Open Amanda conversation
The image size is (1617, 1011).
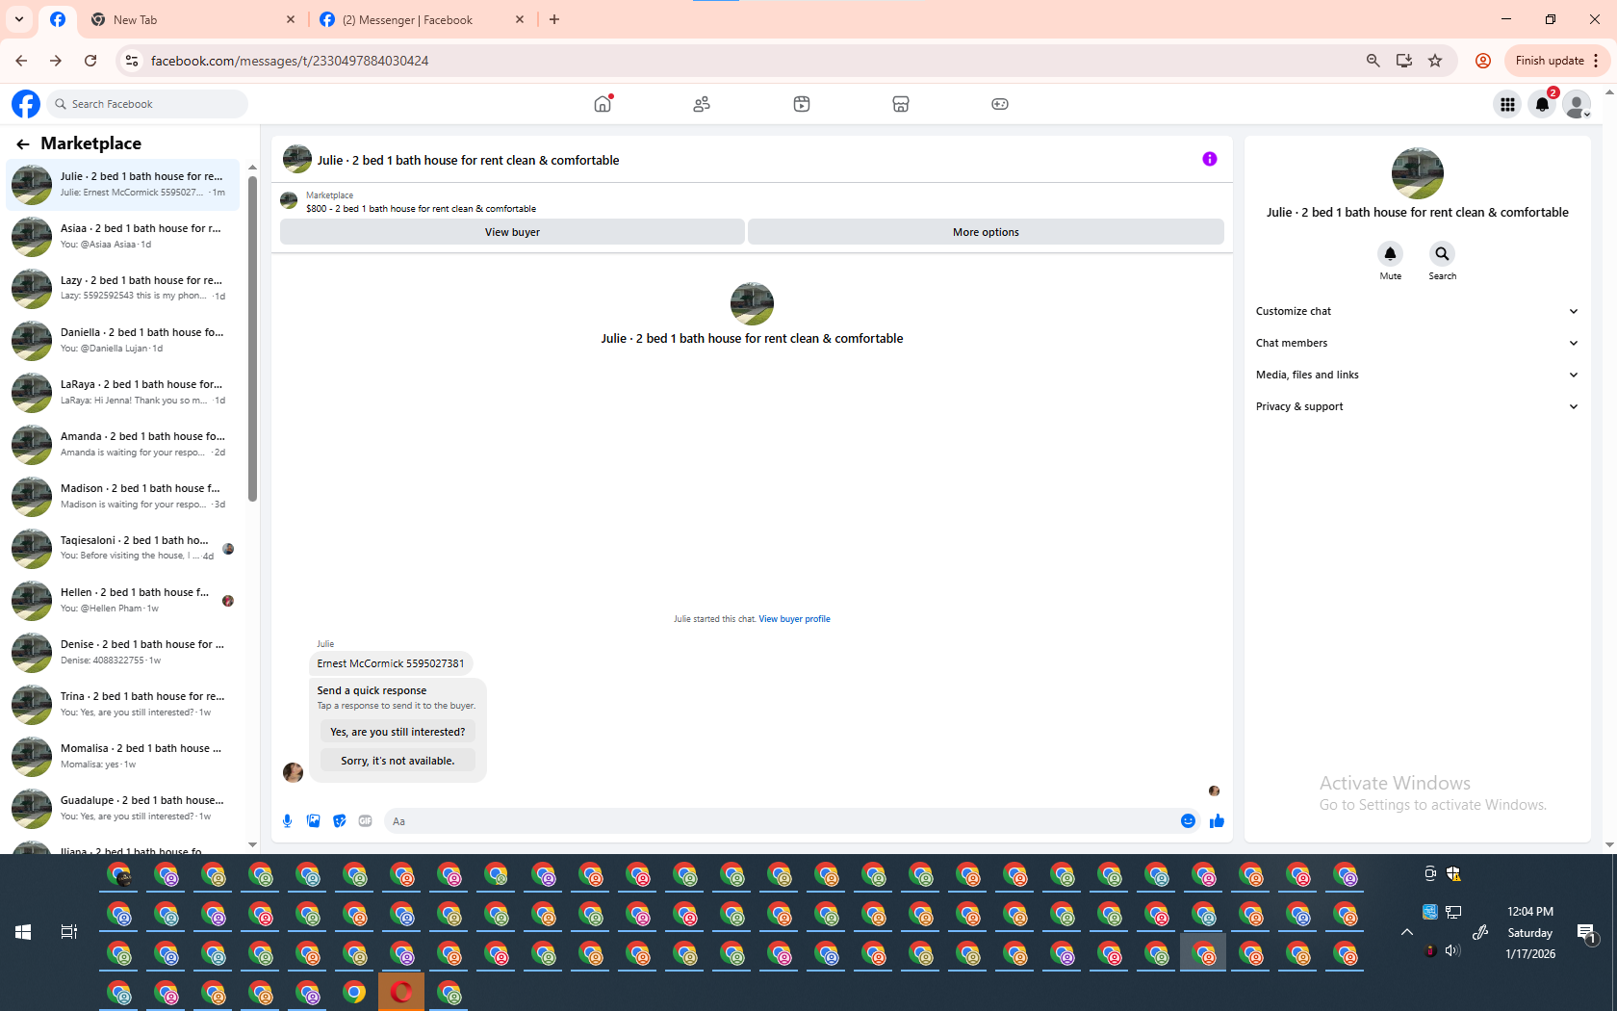124,444
